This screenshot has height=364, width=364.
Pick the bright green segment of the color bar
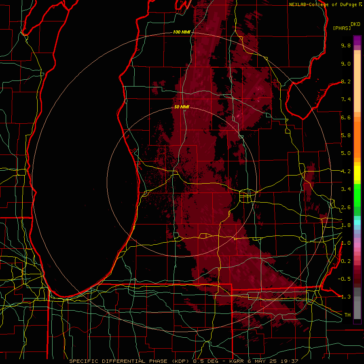[357, 195]
